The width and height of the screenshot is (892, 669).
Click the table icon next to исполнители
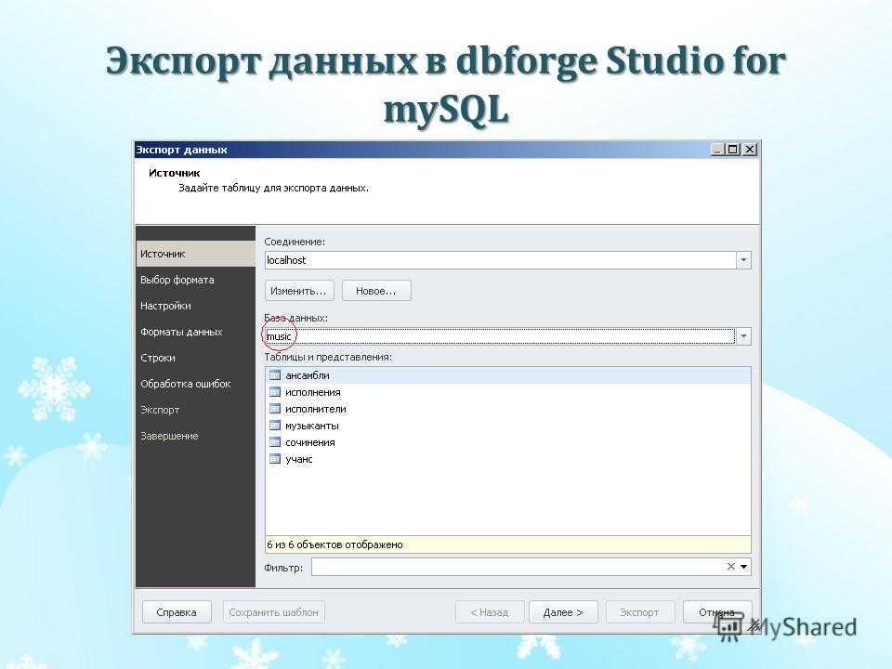click(x=275, y=409)
